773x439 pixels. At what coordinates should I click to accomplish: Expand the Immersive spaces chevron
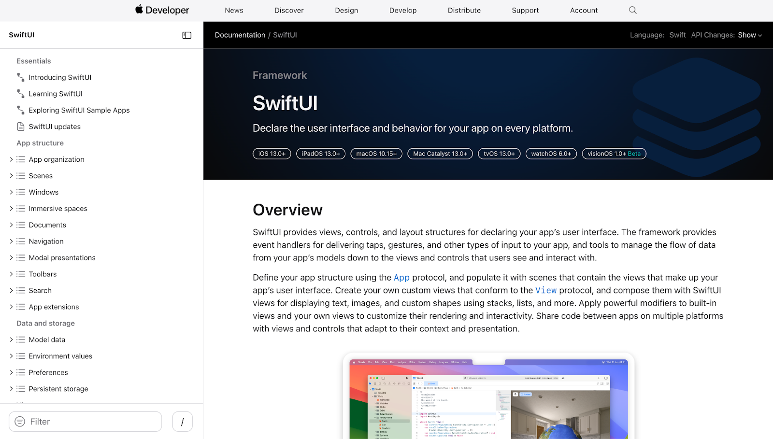[11, 209]
